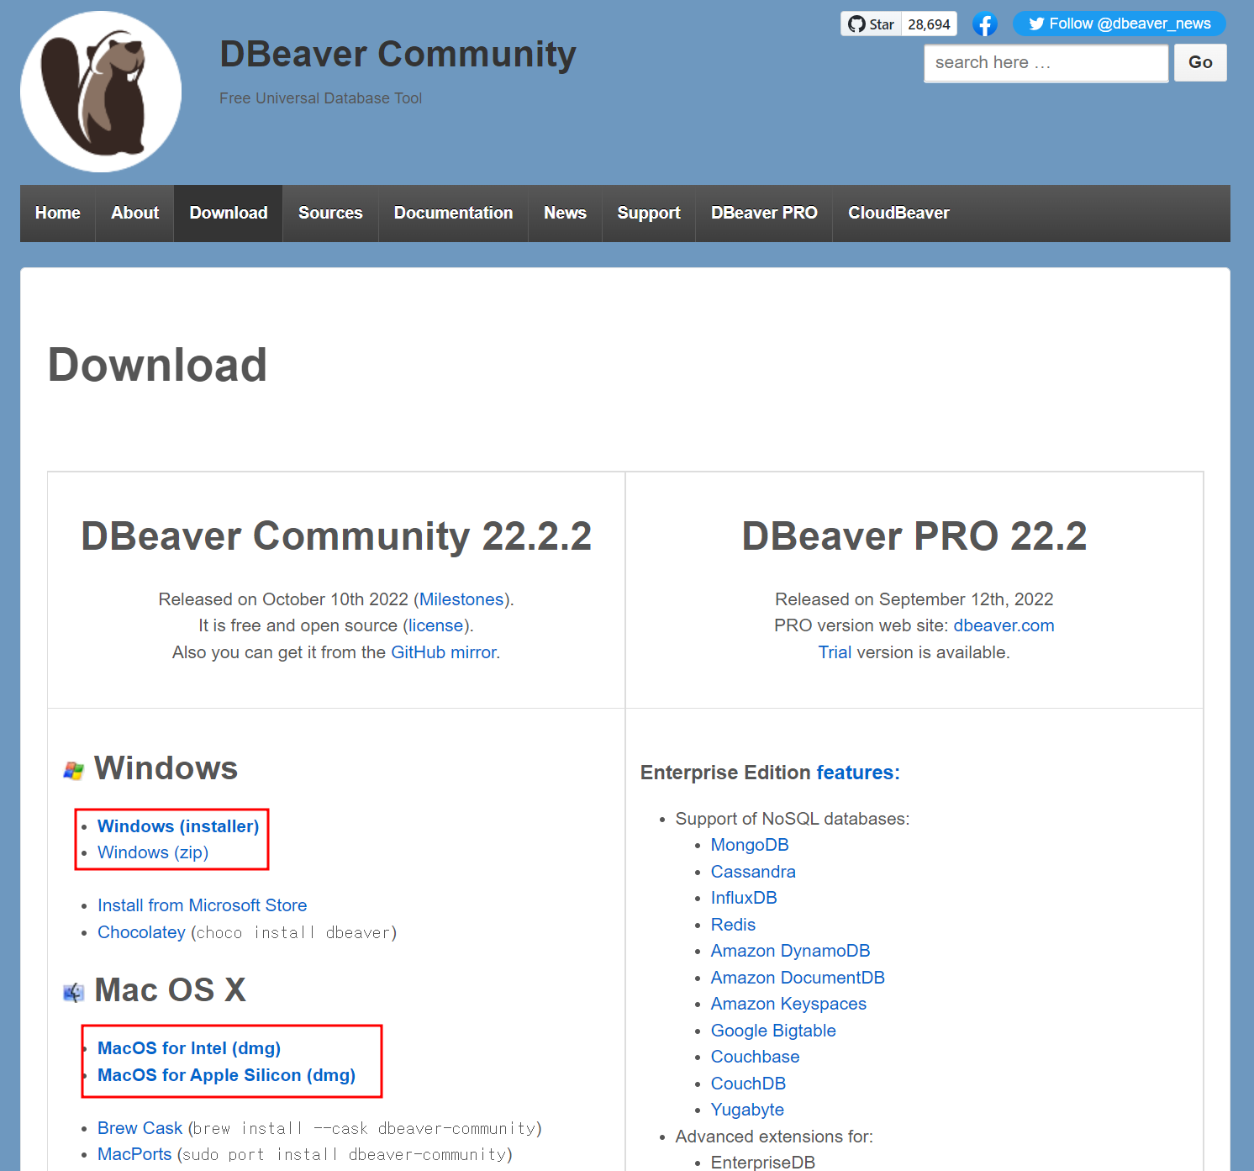This screenshot has width=1254, height=1171.
Task: Open the Amazon Keyspaces link
Action: tap(788, 1004)
